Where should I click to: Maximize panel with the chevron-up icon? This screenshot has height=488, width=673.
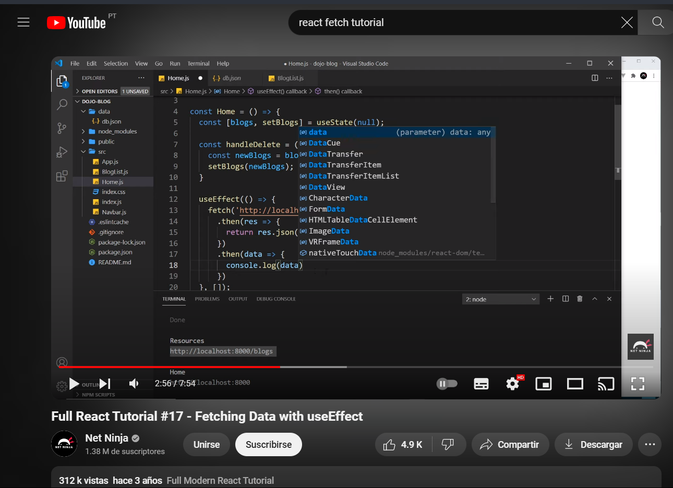(x=594, y=299)
